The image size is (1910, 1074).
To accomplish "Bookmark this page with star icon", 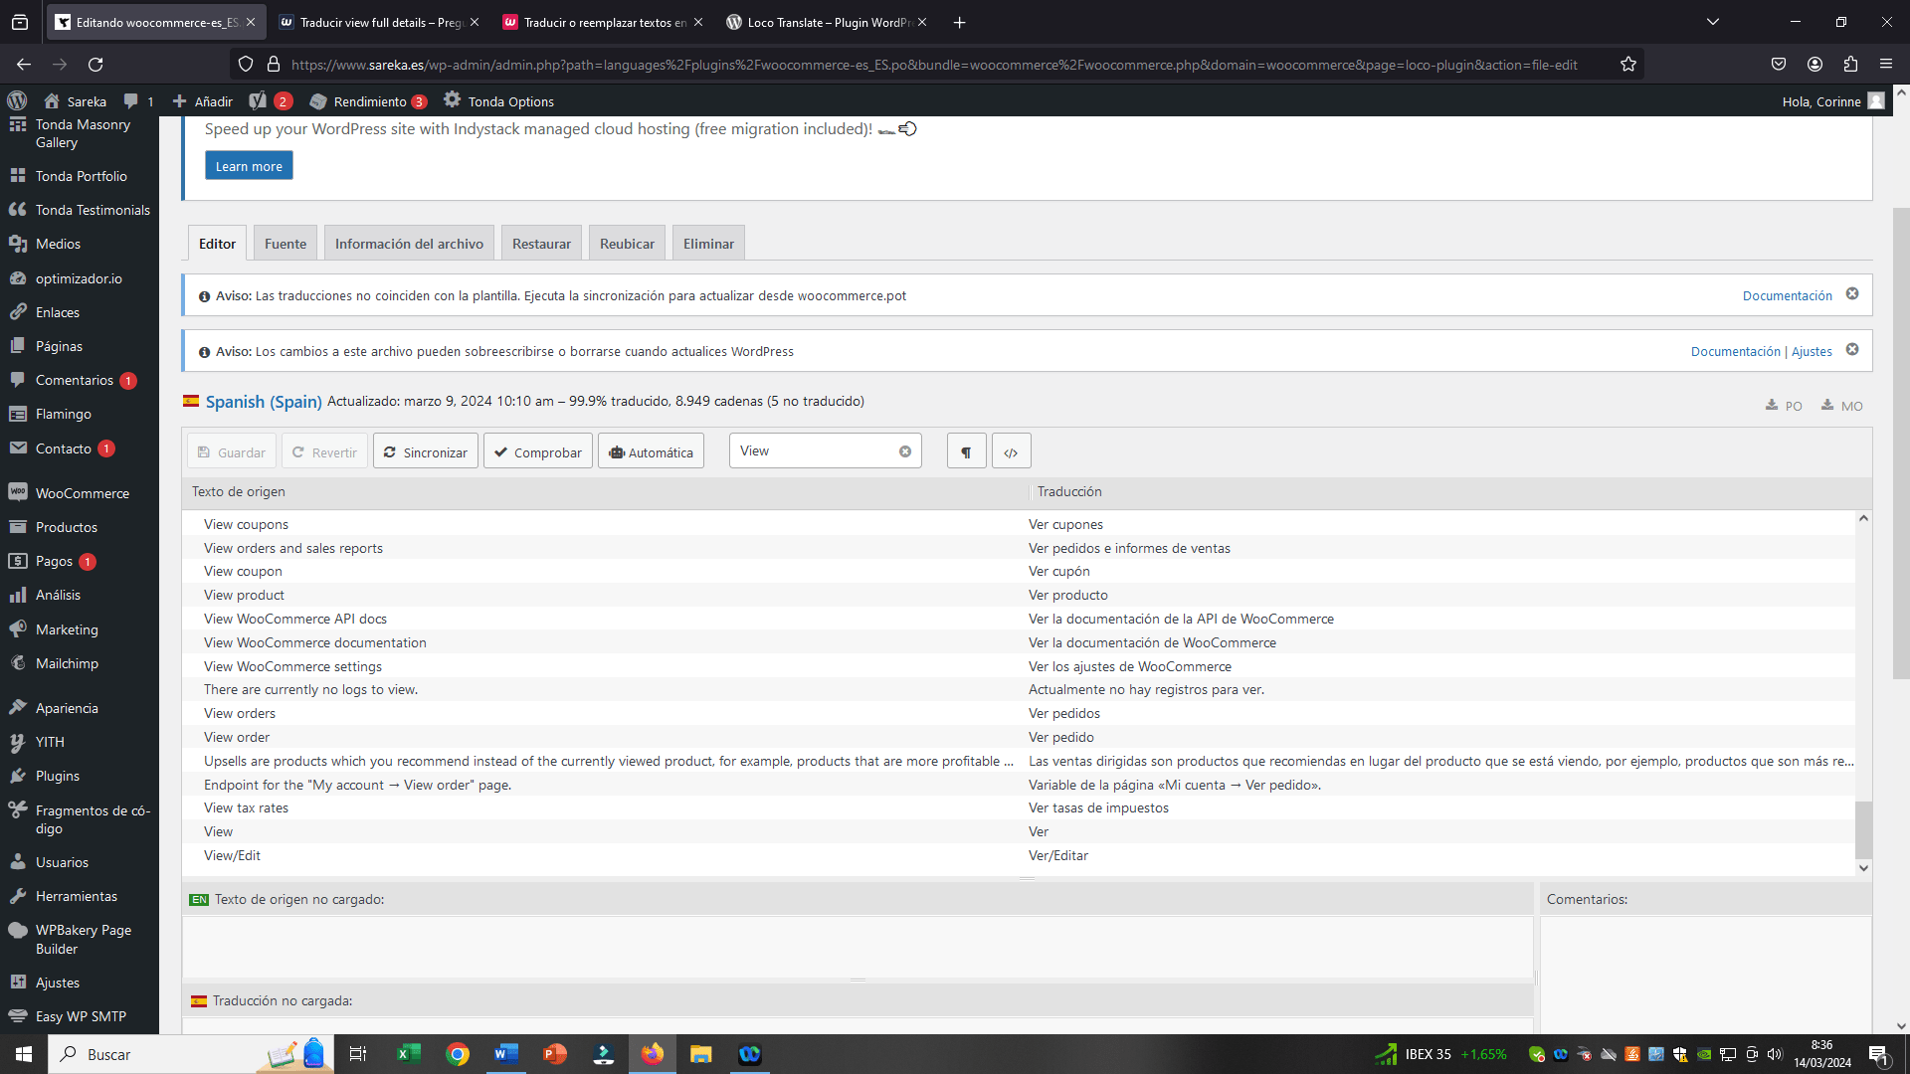I will click(x=1627, y=64).
